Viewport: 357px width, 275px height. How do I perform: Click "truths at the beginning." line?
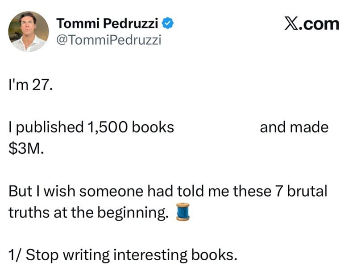pyautogui.click(x=88, y=213)
